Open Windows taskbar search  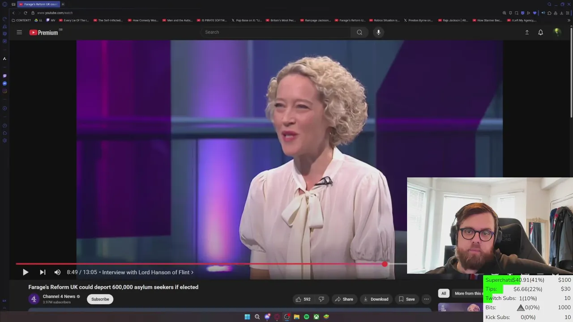point(257,317)
